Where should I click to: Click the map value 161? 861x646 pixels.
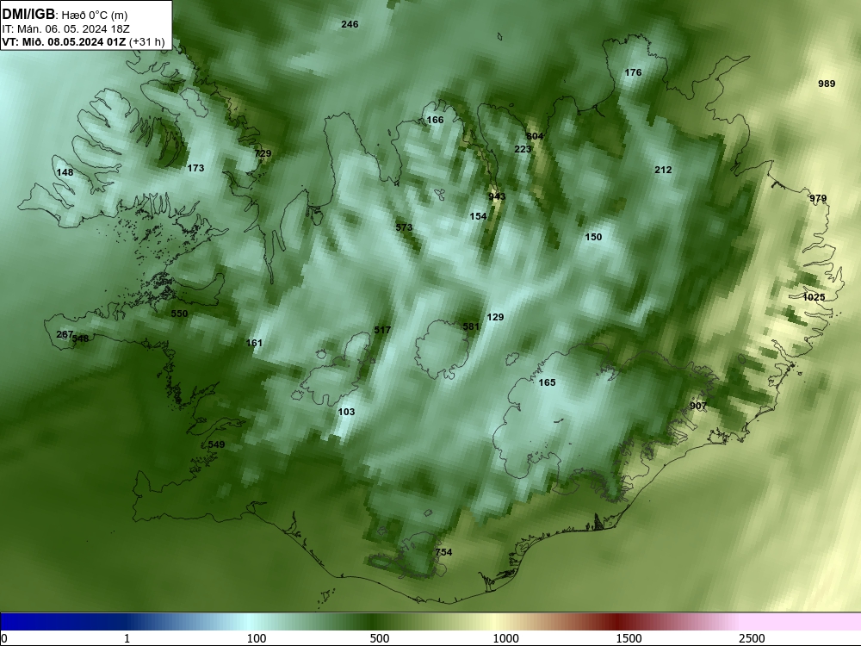[x=254, y=343]
